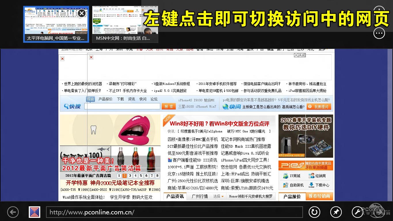Go to slide 8 of the ad carousel

[157, 176]
